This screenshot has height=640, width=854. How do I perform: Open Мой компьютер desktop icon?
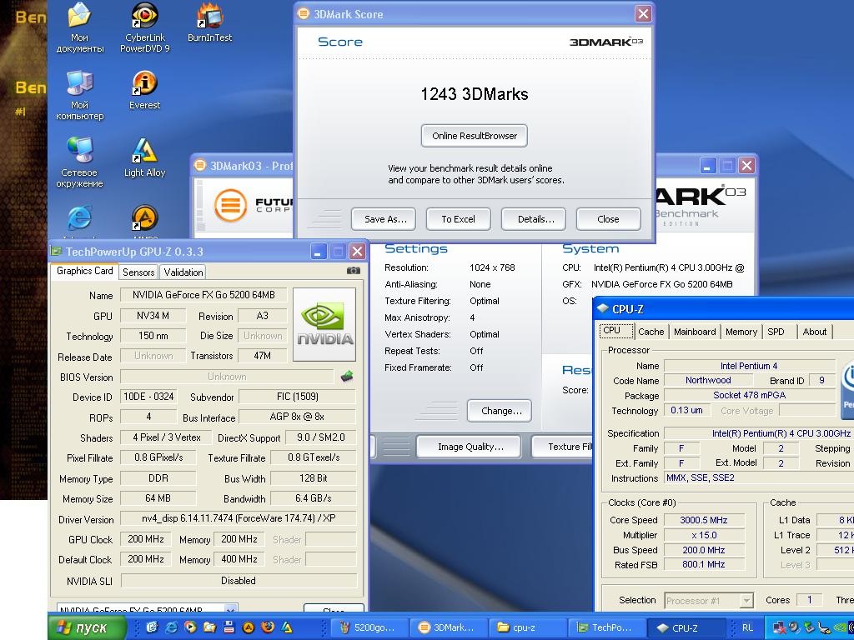click(79, 95)
